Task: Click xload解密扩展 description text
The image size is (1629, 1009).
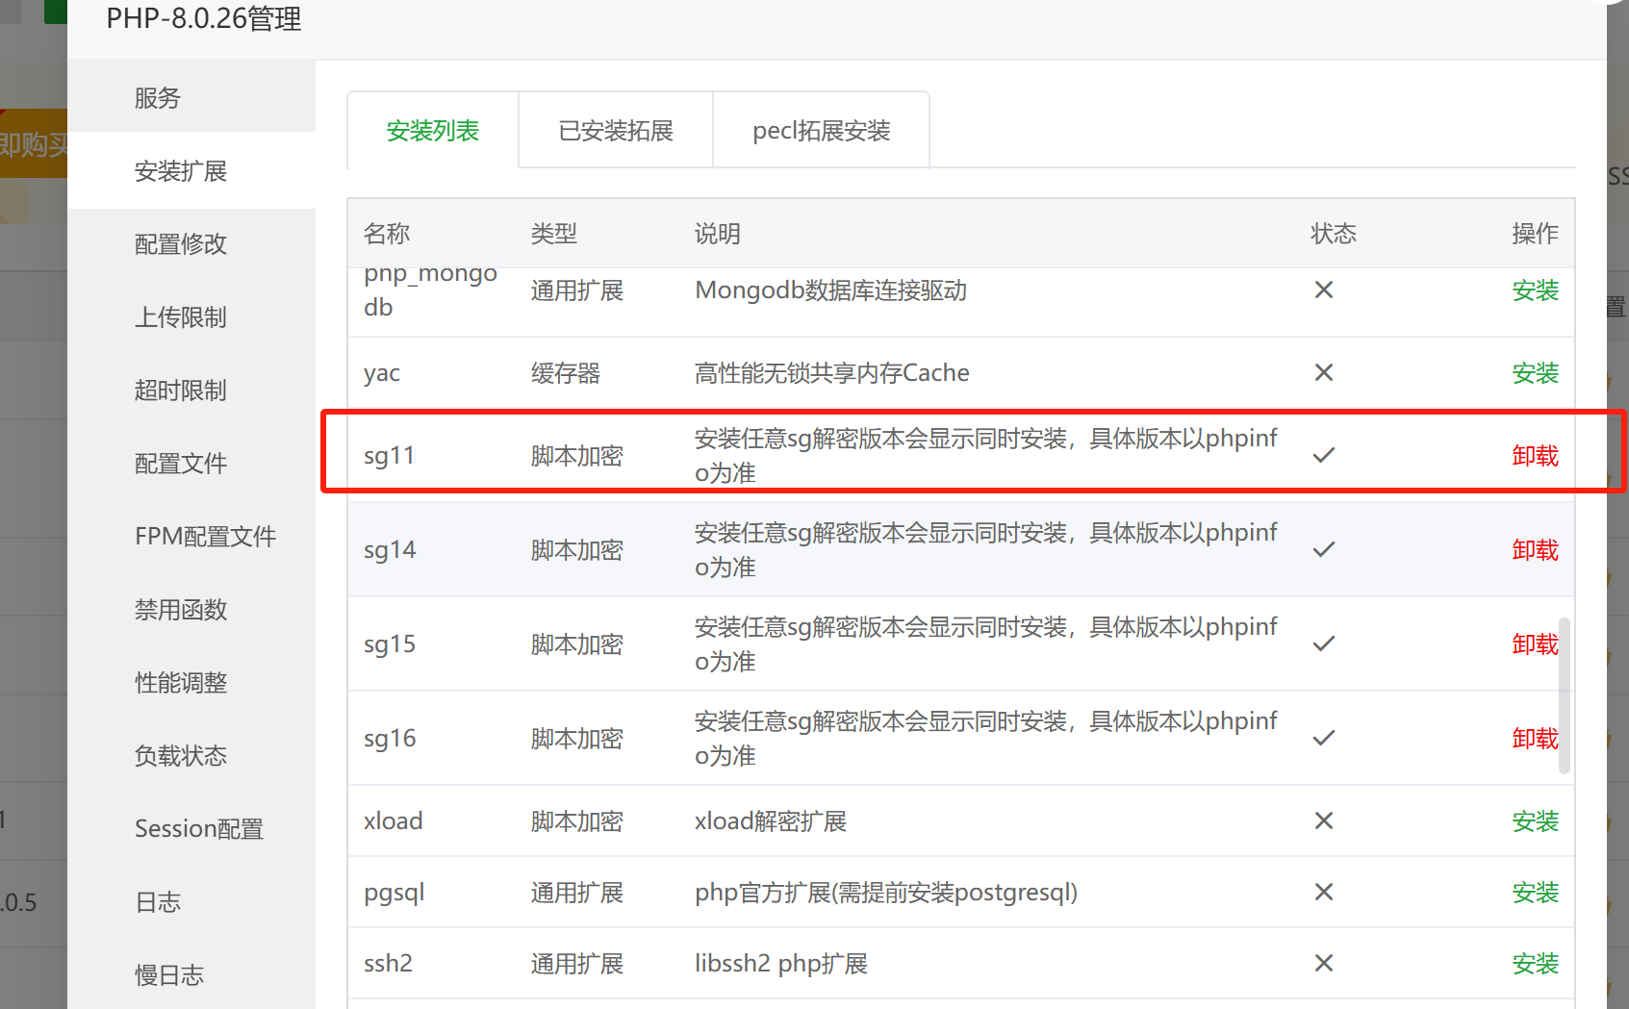Action: [771, 821]
